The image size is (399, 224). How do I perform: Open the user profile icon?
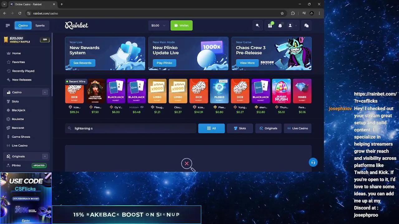[x=290, y=26]
